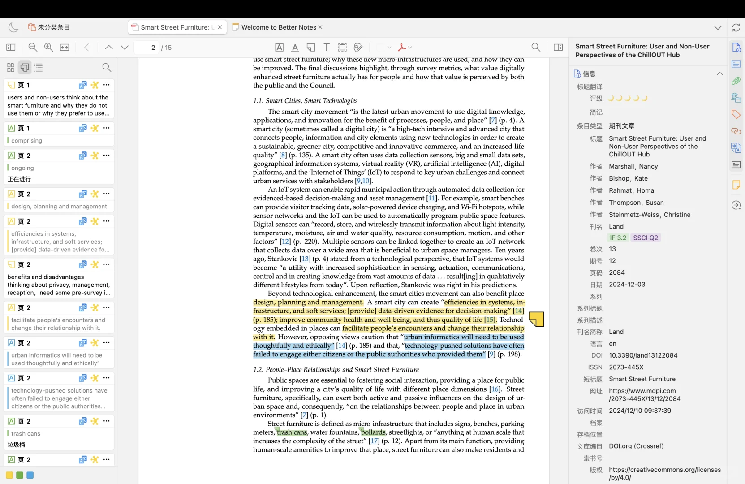The height and width of the screenshot is (484, 745).
Task: Follow citation link [14] in the highlighted text
Action: pyautogui.click(x=518, y=311)
